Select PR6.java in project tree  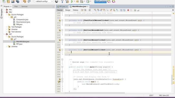19,24
